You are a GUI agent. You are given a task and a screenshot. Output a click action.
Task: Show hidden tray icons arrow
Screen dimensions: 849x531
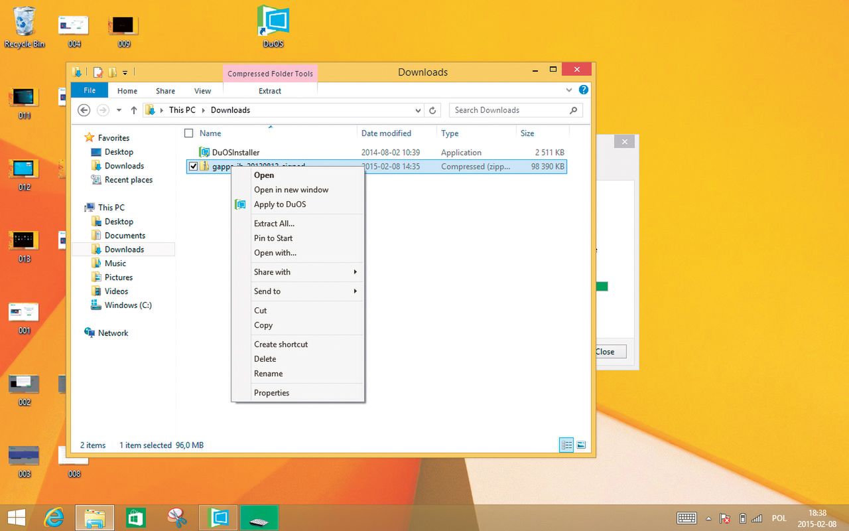point(709,518)
